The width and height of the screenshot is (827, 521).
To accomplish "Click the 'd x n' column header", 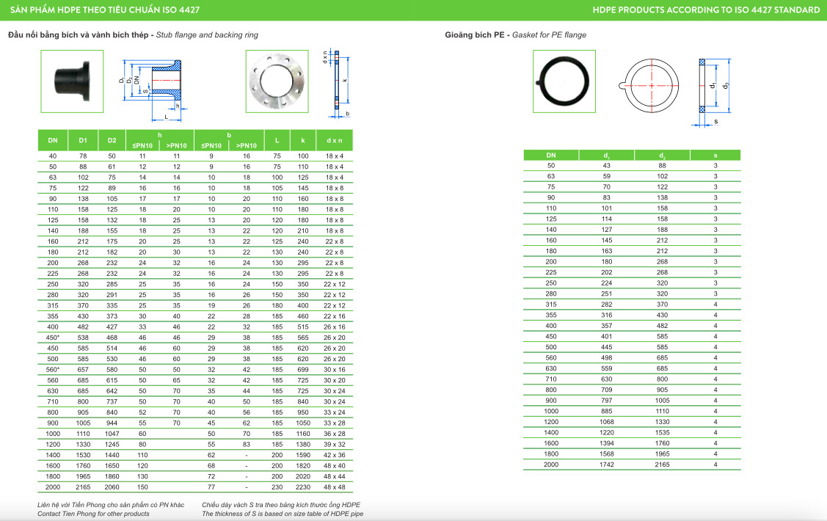I will click(x=335, y=140).
